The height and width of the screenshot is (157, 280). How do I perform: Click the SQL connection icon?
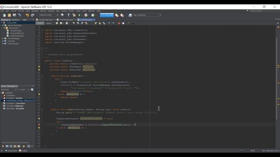click(130, 15)
